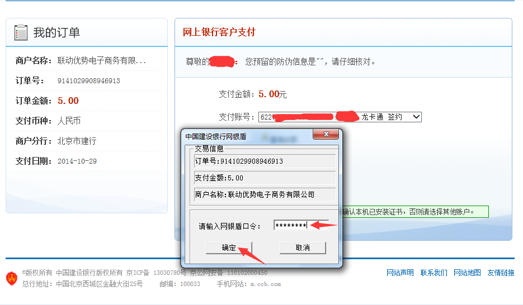Click the 确定 button in the dialog

point(229,247)
